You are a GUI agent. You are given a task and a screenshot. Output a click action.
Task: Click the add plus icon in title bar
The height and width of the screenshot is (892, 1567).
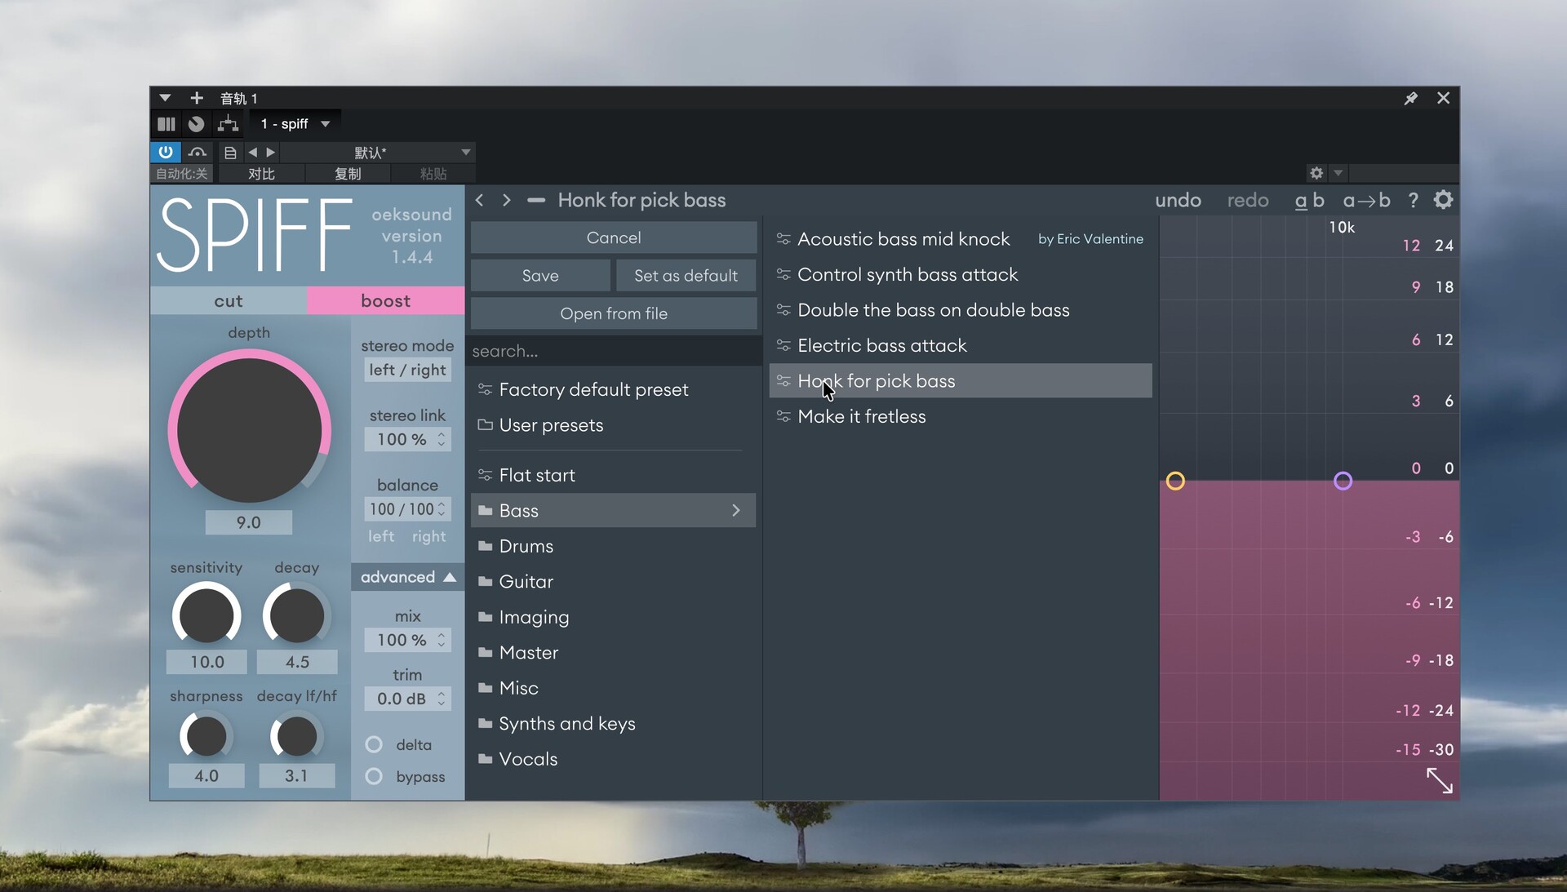pyautogui.click(x=196, y=98)
